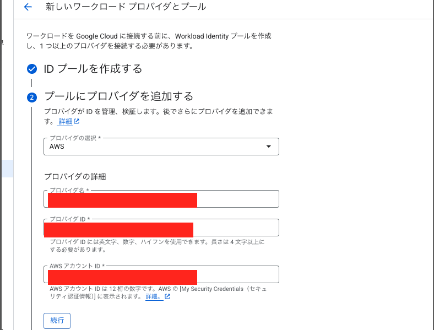Open the プロバイダの選択 AWS dropdown
434x330 pixels.
point(161,147)
